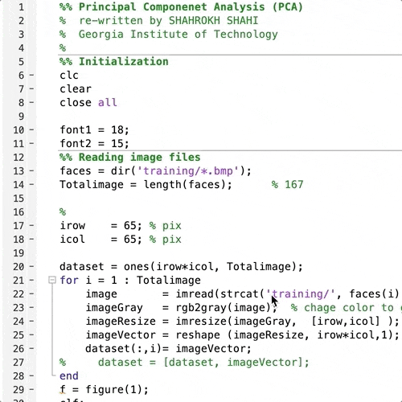Place cursor in 'Reading image files' heading
402x402 pixels.
point(139,158)
